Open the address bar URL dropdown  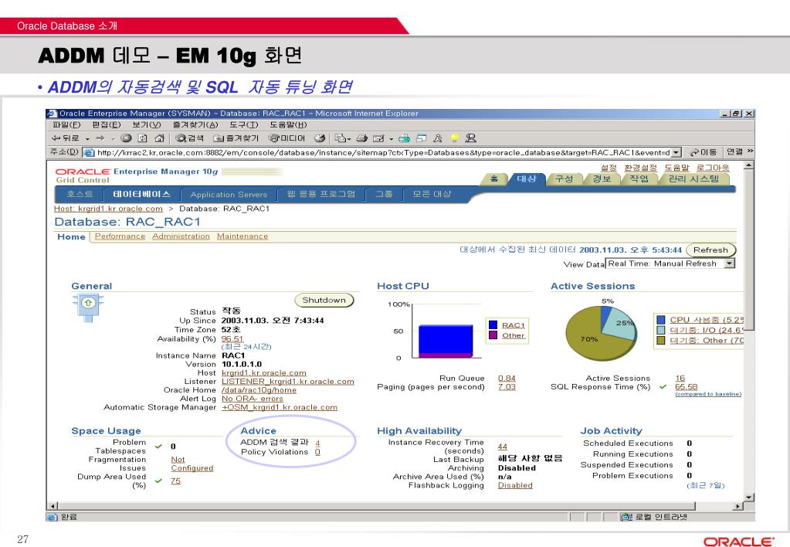click(x=676, y=152)
